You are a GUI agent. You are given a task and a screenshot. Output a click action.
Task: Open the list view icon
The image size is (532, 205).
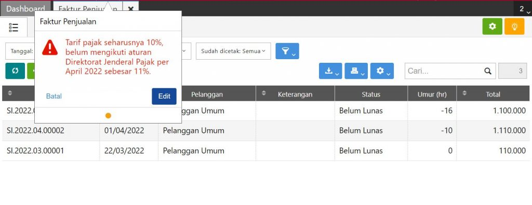(14, 28)
